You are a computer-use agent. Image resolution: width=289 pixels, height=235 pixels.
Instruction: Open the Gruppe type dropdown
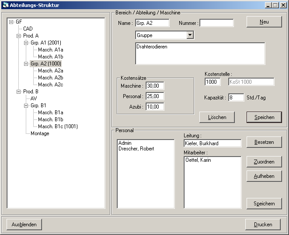coord(190,35)
